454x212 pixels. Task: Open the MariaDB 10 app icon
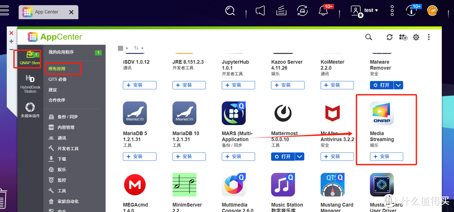185,113
